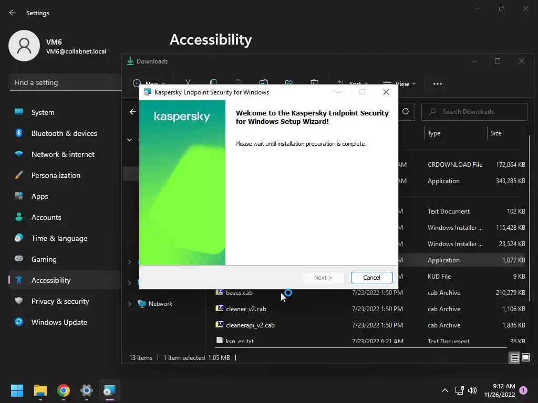Open Settings gear from taskbar
This screenshot has width=538, height=403.
87,390
